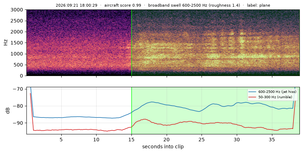Click the timestamp '2026:09:21 18:00:29'

[x=76, y=5]
